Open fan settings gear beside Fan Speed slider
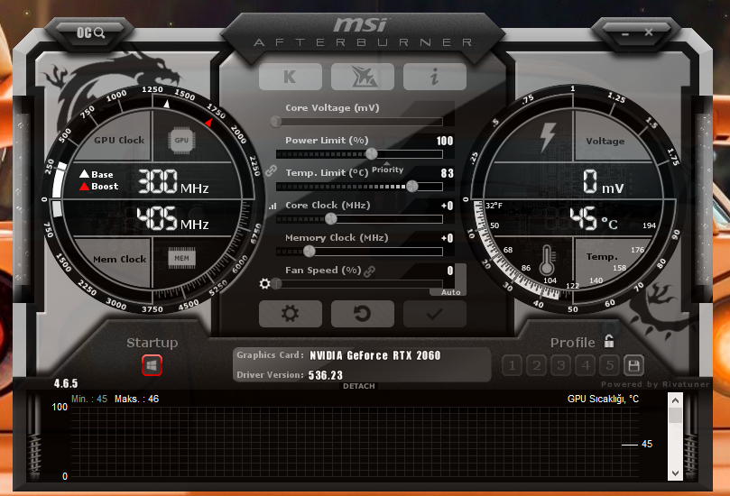730x496 pixels. pyautogui.click(x=264, y=283)
